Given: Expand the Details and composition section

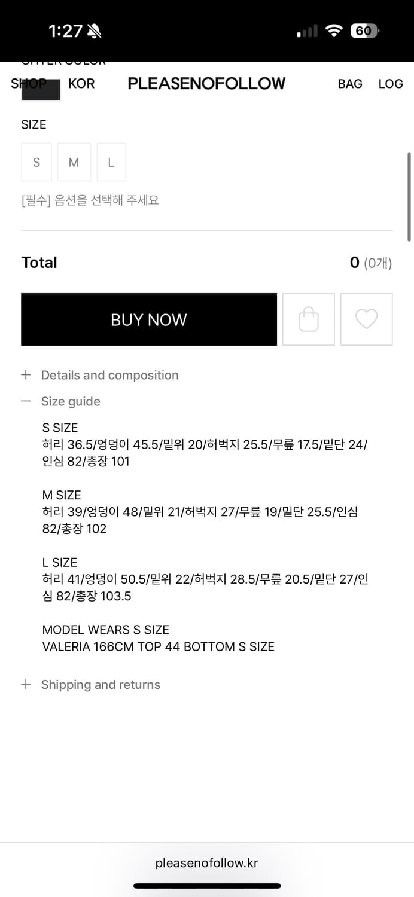Looking at the screenshot, I should [x=109, y=375].
